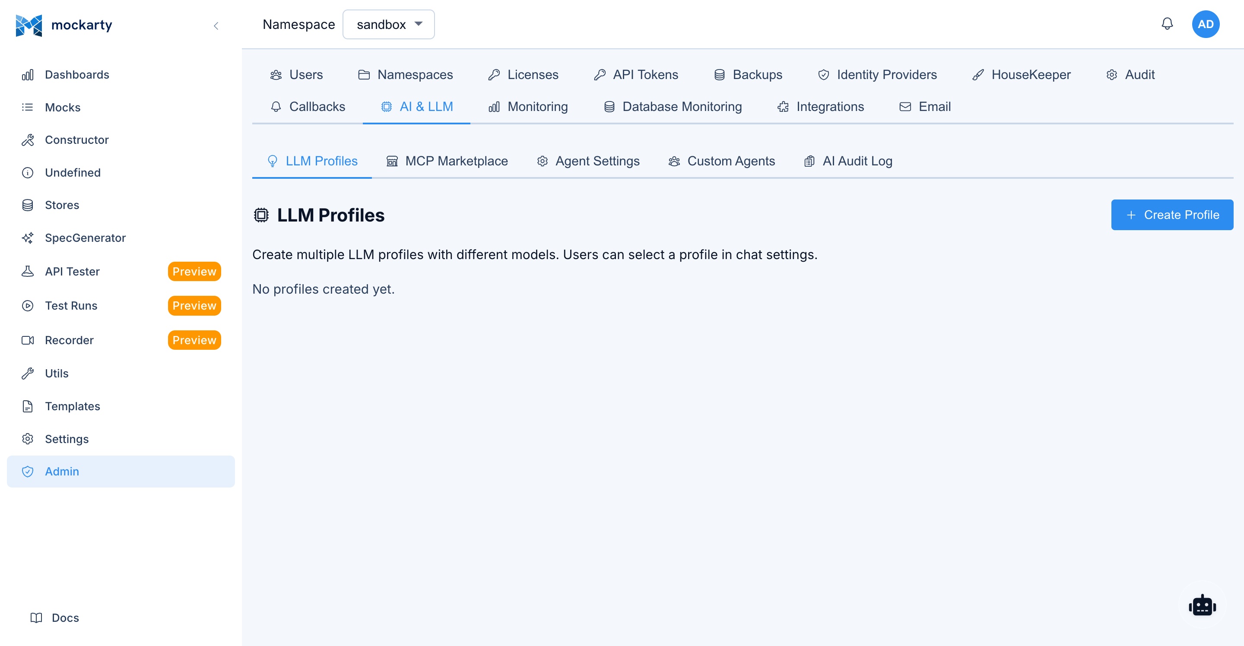Open the AI chat robot assistant
The width and height of the screenshot is (1244, 646).
[1202, 605]
